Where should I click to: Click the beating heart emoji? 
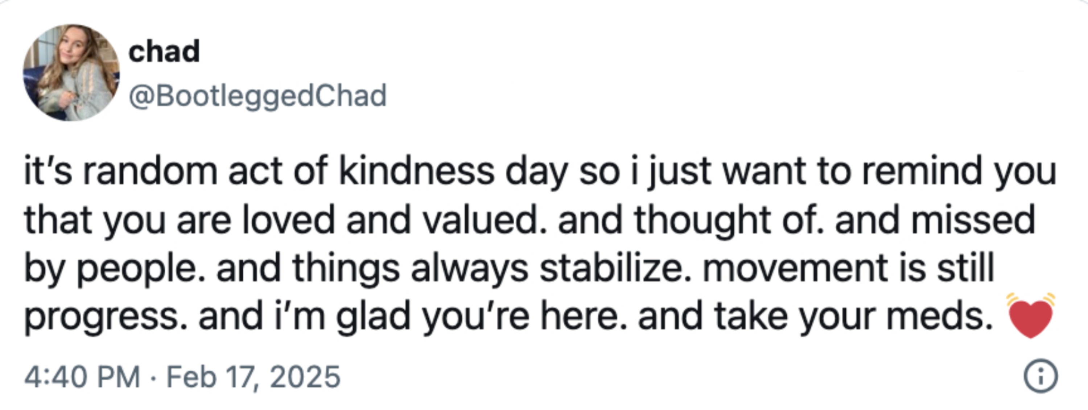[x=1031, y=315]
